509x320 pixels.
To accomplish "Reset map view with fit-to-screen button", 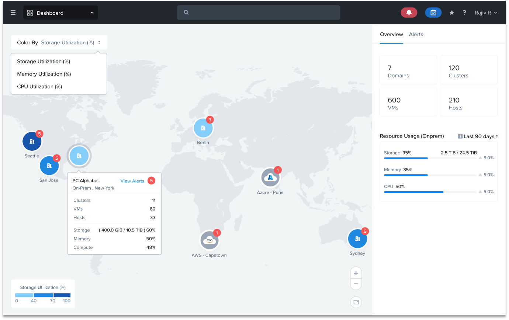I will pyautogui.click(x=356, y=302).
